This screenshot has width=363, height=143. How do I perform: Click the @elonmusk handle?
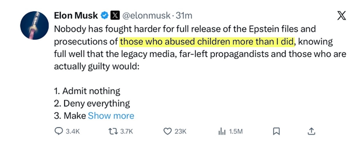(145, 16)
